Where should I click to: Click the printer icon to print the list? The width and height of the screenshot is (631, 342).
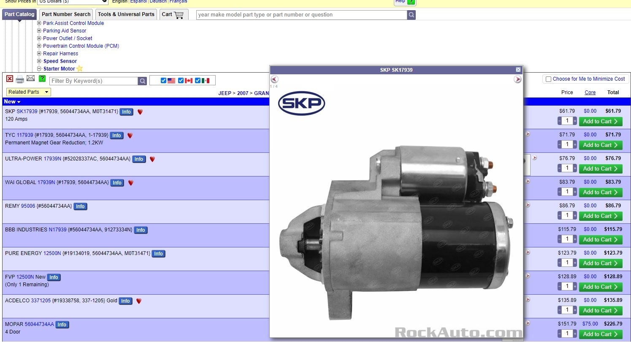[20, 79]
